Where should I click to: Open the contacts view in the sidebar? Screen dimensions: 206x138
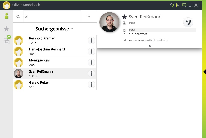click(x=7, y=16)
